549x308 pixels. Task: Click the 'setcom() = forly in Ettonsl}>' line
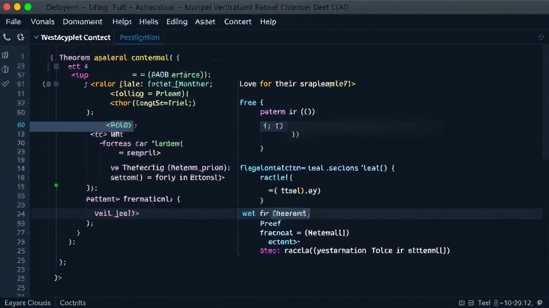[x=167, y=178]
